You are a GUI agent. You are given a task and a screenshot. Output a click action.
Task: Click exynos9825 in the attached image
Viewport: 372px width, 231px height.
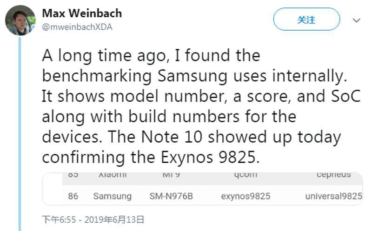point(246,196)
